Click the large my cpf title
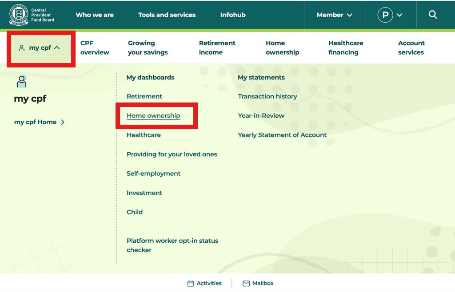The height and width of the screenshot is (292, 455). pyautogui.click(x=30, y=99)
